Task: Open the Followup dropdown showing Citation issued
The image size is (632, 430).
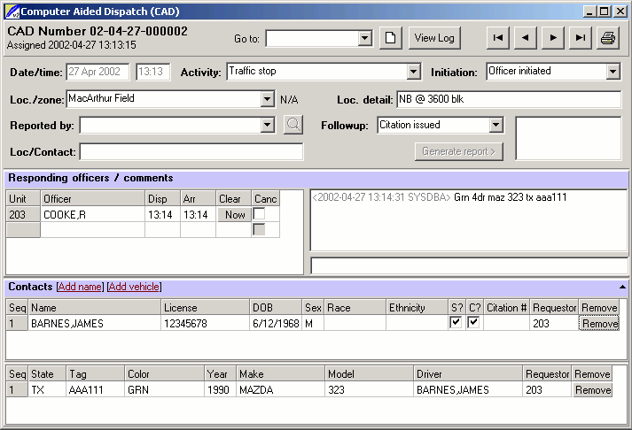Action: 495,125
